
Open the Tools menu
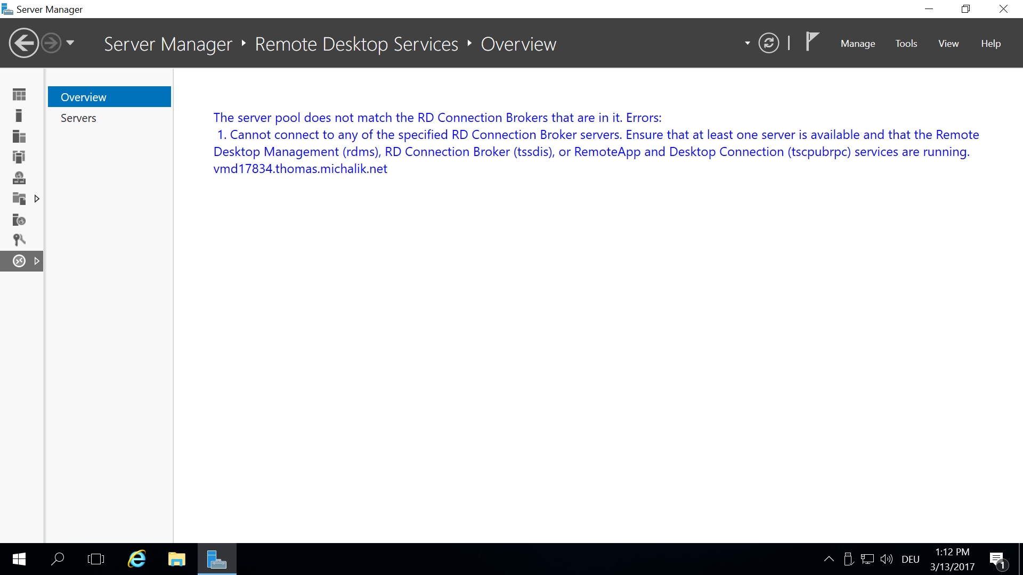pyautogui.click(x=906, y=44)
